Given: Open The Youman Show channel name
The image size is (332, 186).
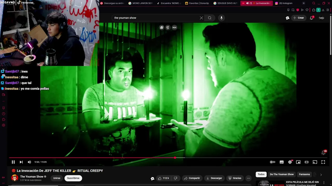Looking at the screenshot, I should pos(32,177).
